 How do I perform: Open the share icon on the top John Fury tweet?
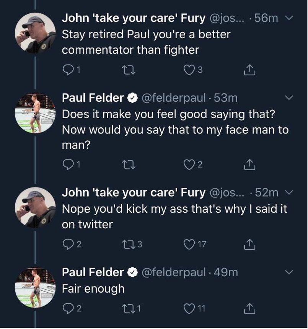[x=251, y=69]
